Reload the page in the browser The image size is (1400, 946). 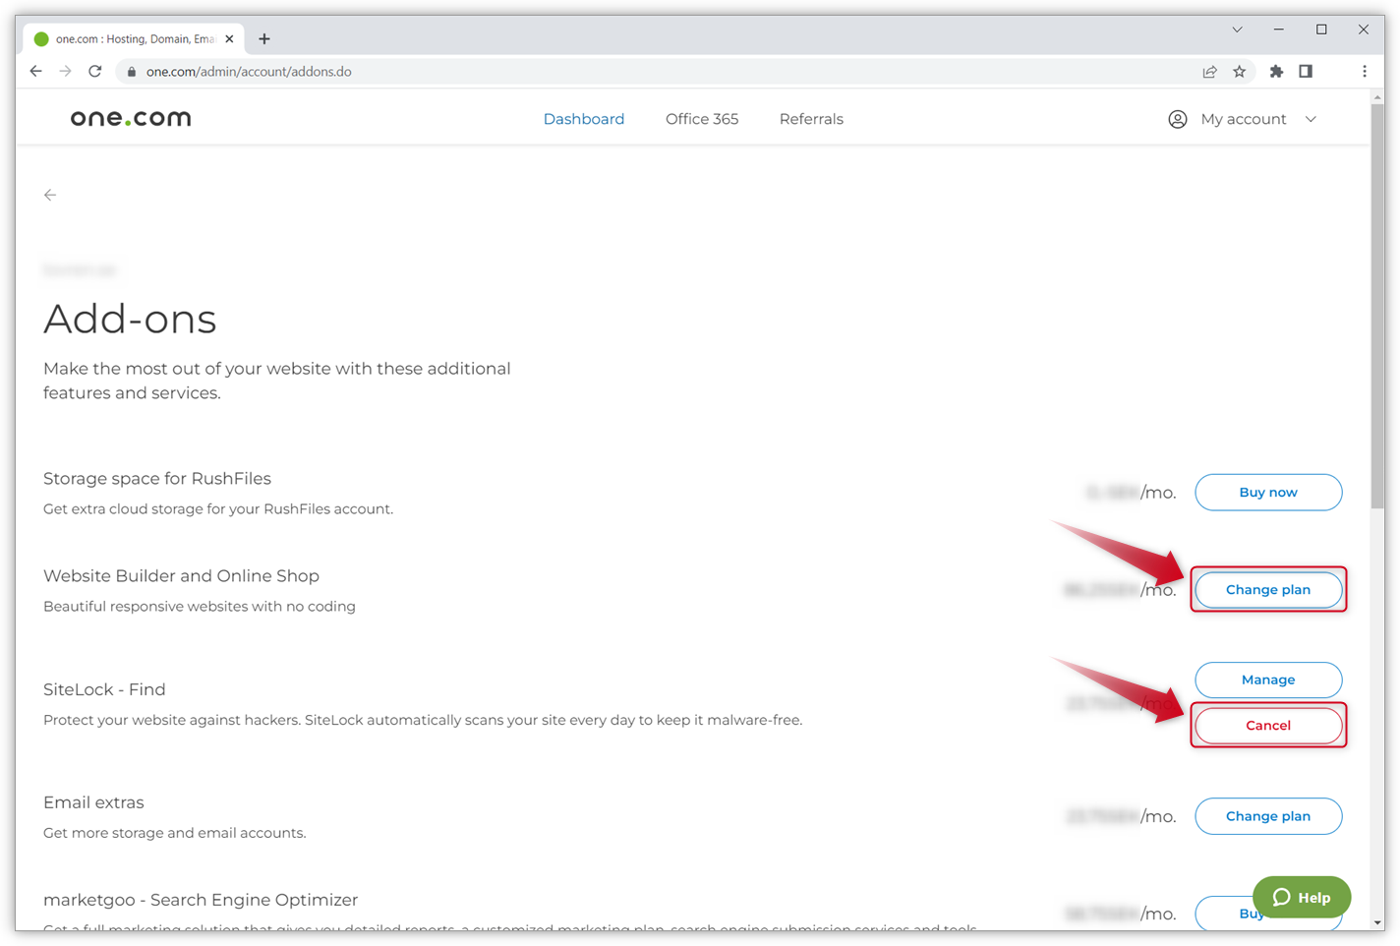pyautogui.click(x=95, y=71)
